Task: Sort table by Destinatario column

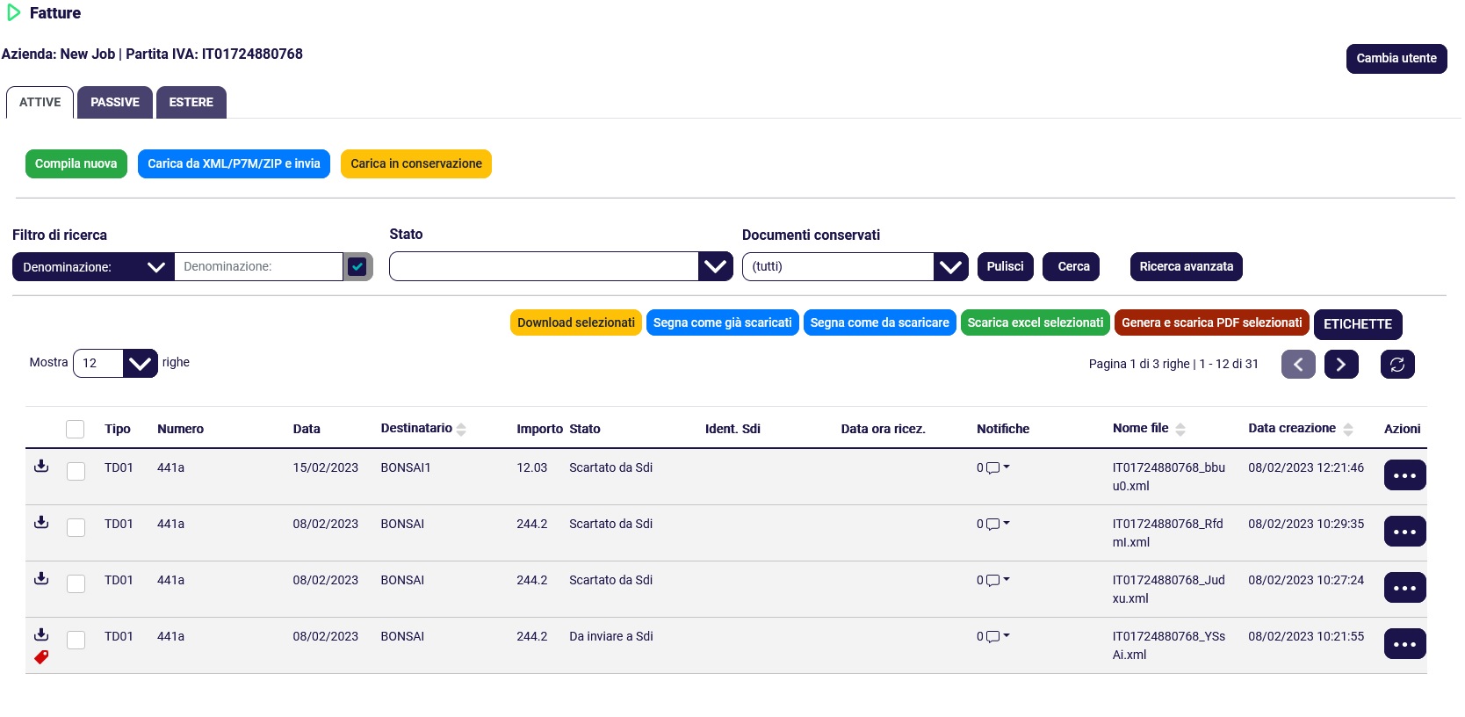Action: tap(461, 429)
